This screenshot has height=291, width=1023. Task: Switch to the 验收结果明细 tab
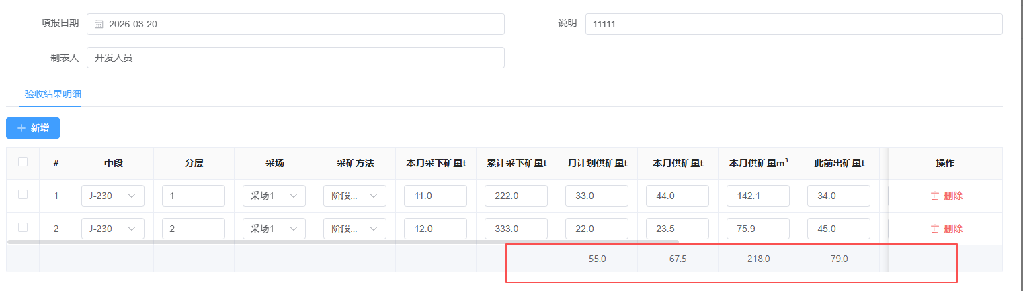point(44,94)
